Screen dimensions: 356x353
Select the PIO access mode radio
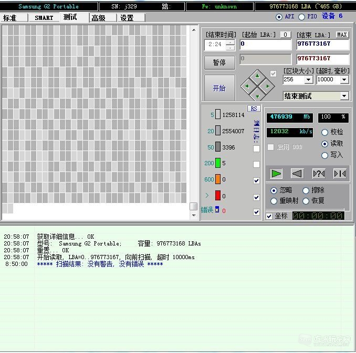pyautogui.click(x=301, y=17)
